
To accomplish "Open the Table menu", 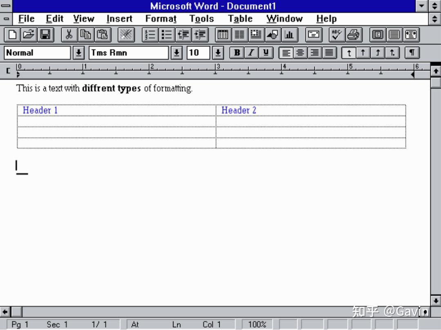I will (x=240, y=19).
